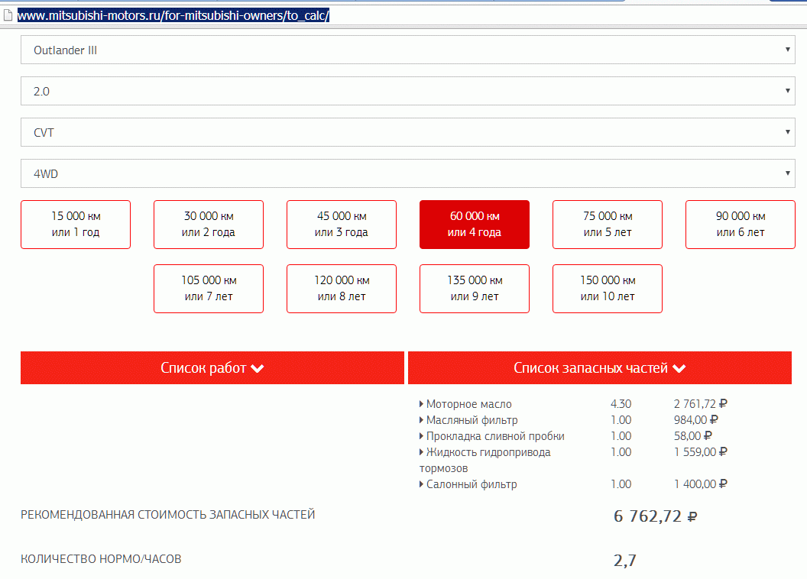This screenshot has height=579, width=807.
Task: Click the 984,00 ₽ oil filter price
Action: [696, 420]
